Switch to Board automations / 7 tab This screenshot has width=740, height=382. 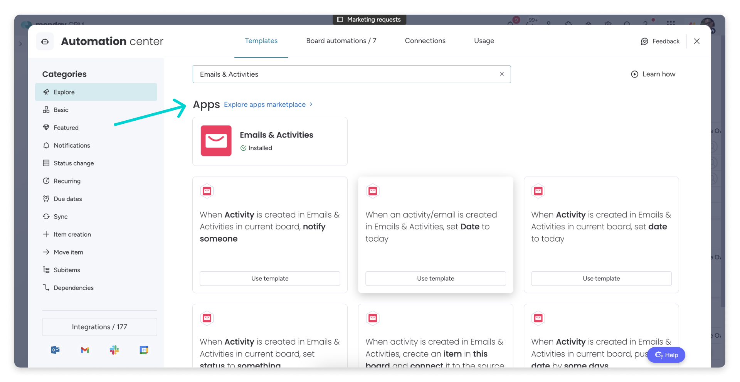pyautogui.click(x=341, y=41)
